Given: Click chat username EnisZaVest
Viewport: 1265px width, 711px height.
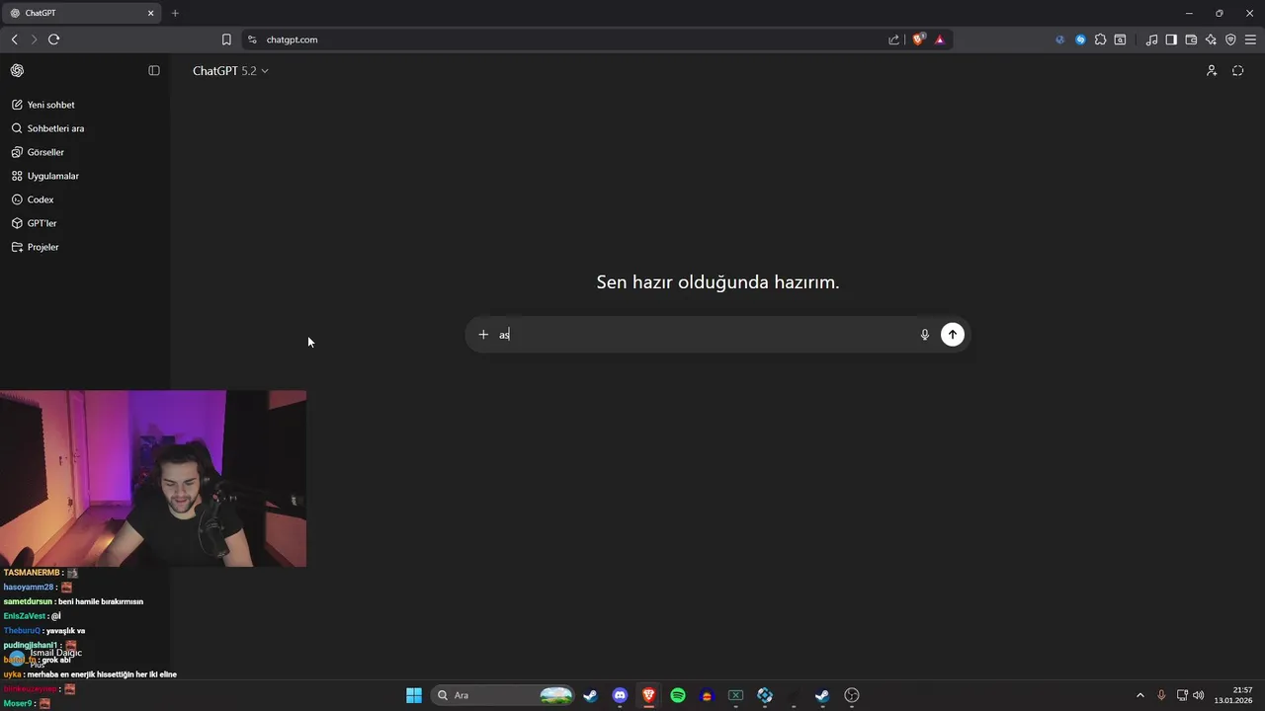Looking at the screenshot, I should pyautogui.click(x=25, y=616).
